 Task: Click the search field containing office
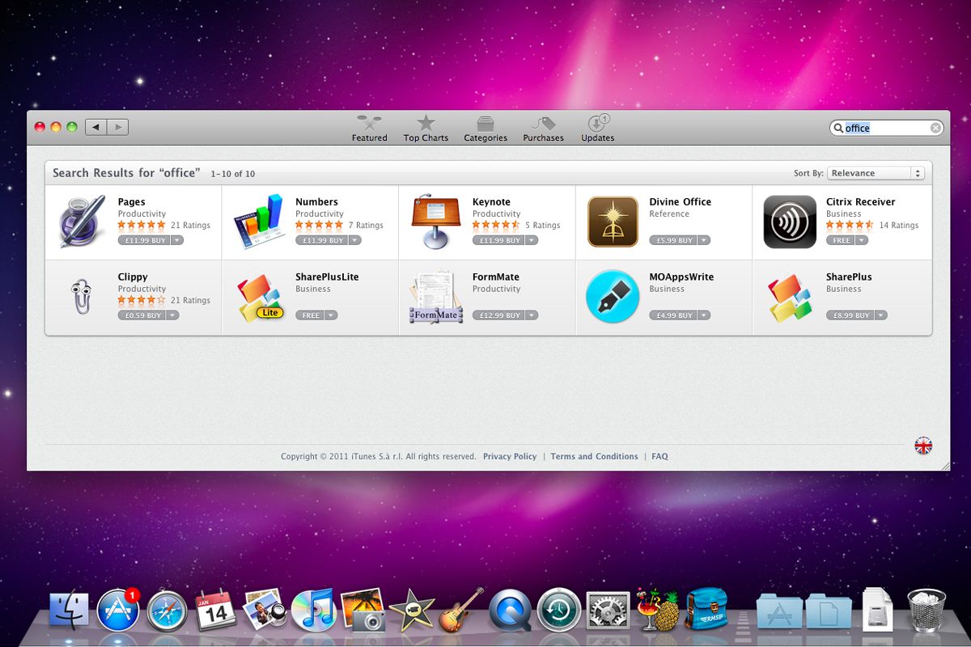coord(887,128)
